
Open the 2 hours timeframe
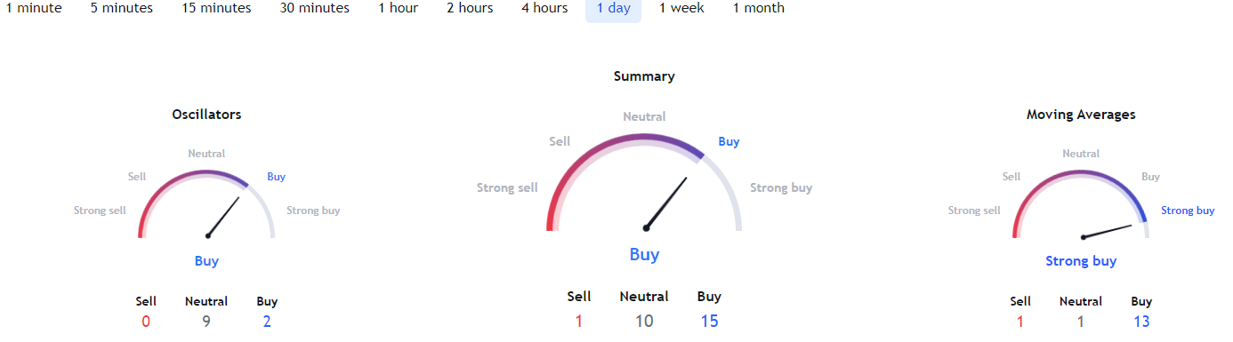[x=470, y=8]
